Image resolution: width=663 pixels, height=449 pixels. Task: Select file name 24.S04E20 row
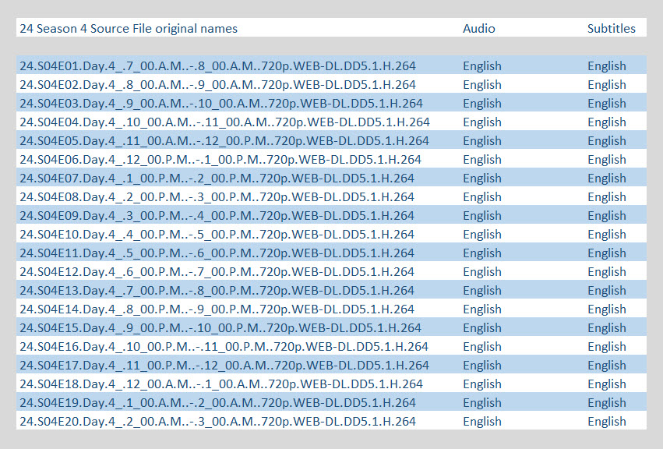217,421
